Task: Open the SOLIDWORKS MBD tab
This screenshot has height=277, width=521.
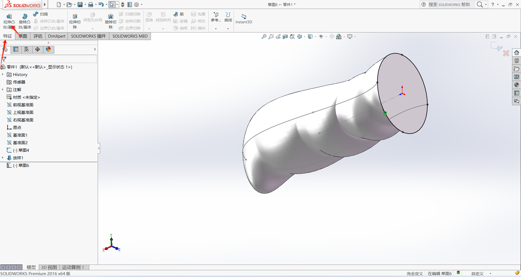Action: click(x=130, y=36)
